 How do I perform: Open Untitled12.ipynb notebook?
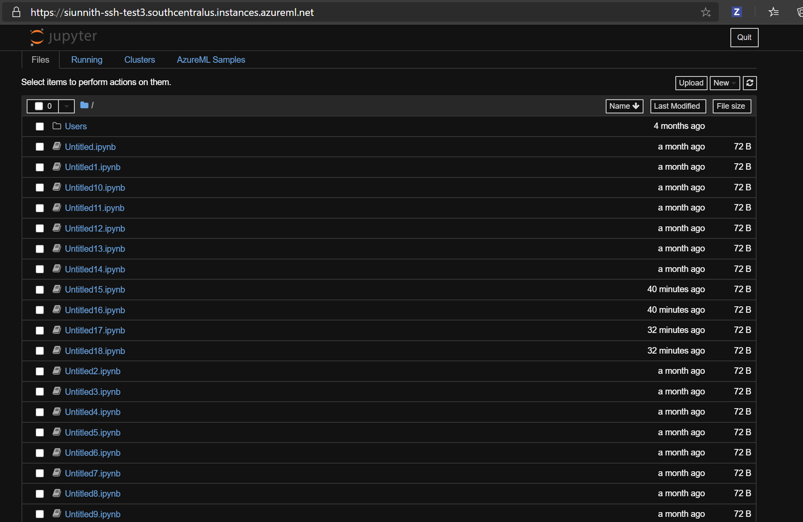pos(95,228)
